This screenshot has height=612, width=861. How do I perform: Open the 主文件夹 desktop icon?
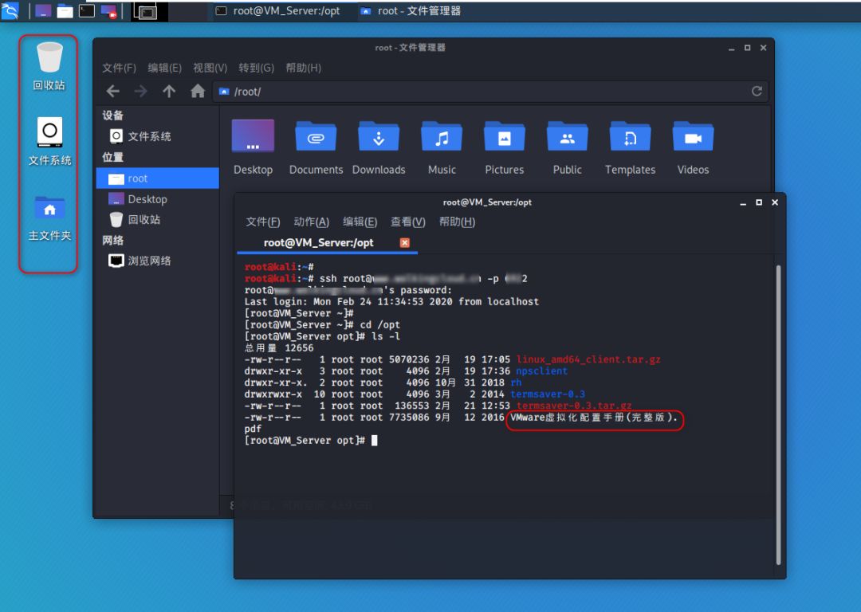click(49, 218)
